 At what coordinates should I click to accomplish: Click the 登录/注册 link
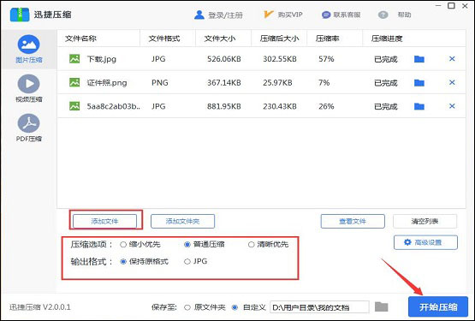point(225,15)
